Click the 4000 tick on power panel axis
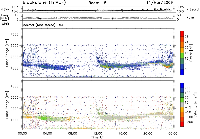Image resolution: width=200 pixels, height=139 pixels. coord(14,34)
